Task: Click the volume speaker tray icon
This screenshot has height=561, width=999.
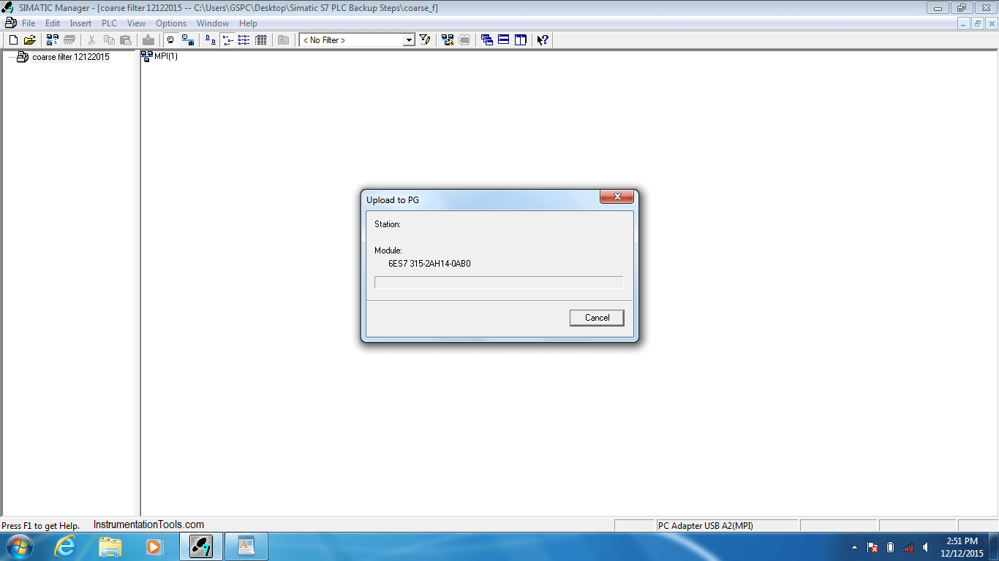Action: point(925,547)
